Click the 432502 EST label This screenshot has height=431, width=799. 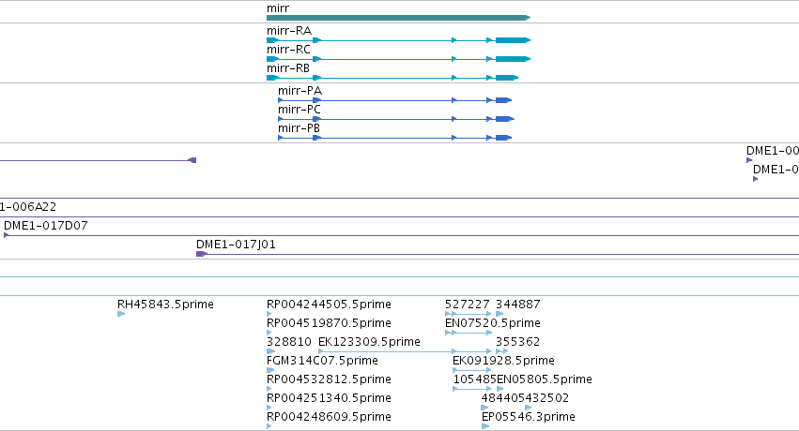coord(547,398)
